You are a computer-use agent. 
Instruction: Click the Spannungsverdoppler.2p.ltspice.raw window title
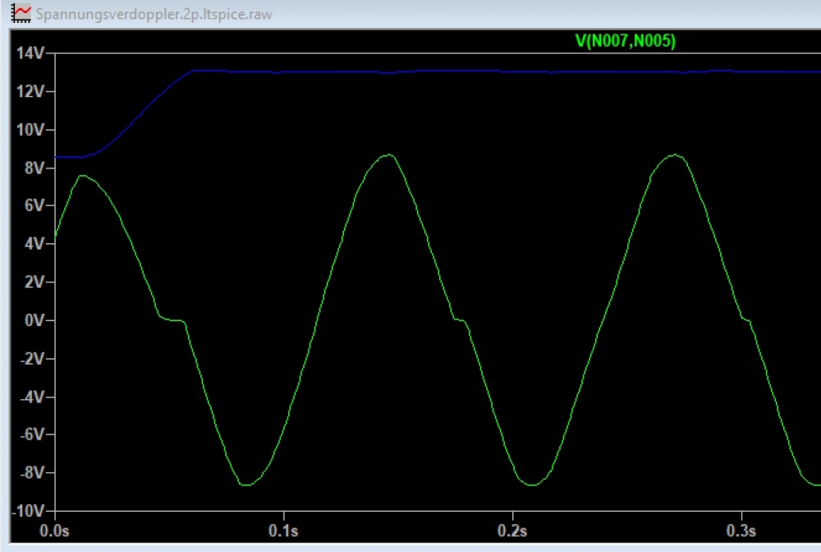[x=155, y=14]
